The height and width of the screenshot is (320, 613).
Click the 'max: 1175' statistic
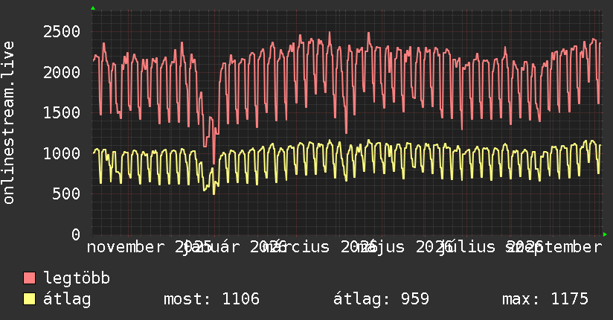[x=545, y=299]
